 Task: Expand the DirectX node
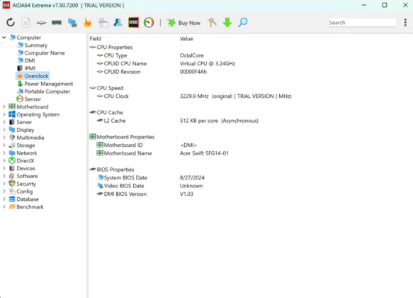click(4, 160)
